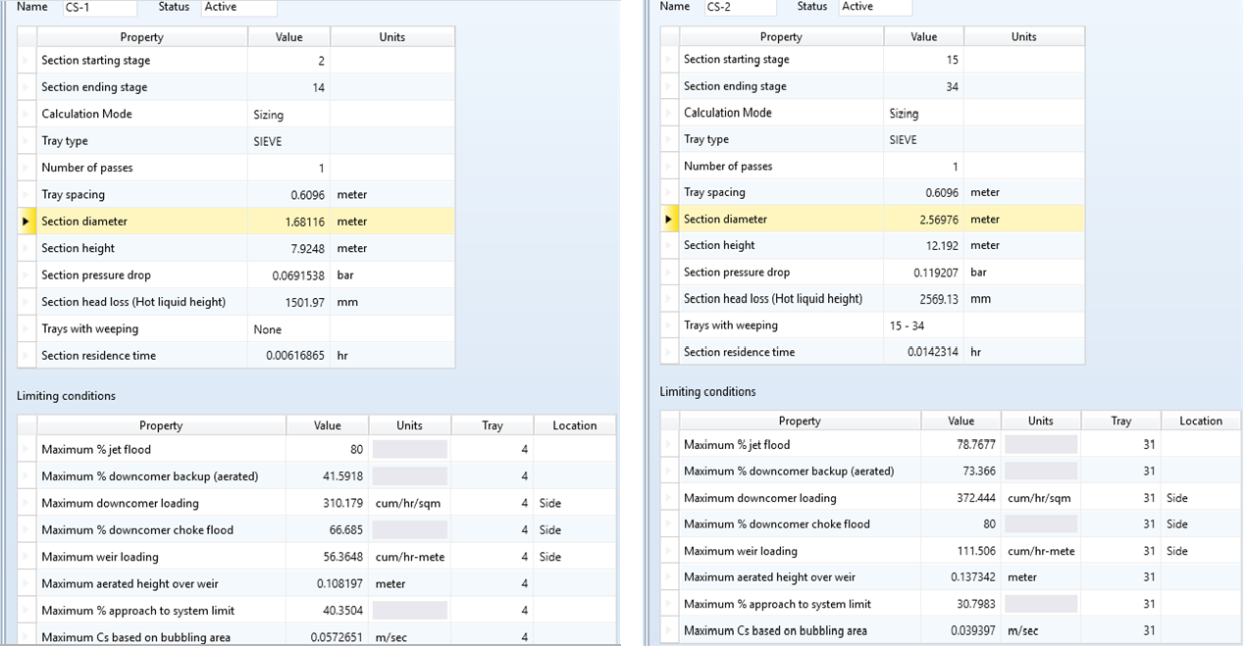Click the CS-1 Property column header
Viewport: 1246px width, 646px height.
pos(142,37)
